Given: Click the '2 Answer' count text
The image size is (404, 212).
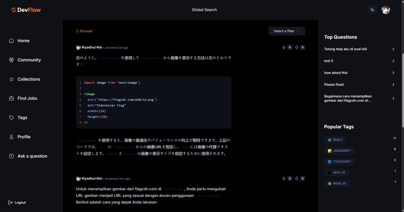Looking at the screenshot, I should tap(84, 31).
